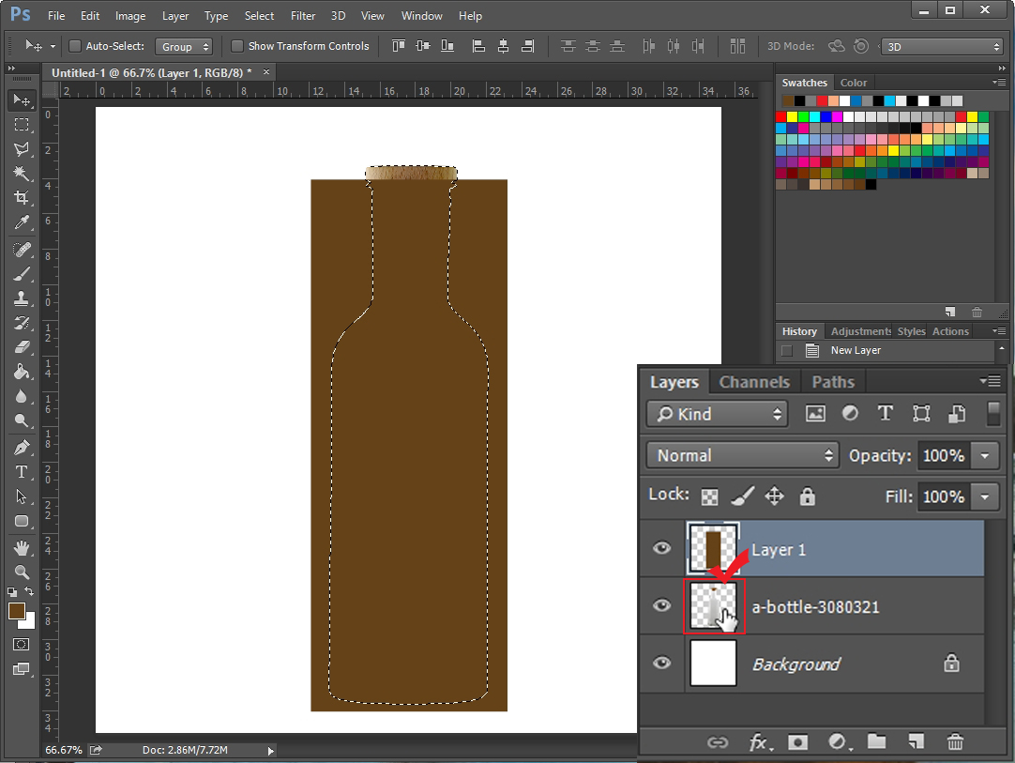
Task: Toggle lock all padlock icon
Action: tap(807, 496)
